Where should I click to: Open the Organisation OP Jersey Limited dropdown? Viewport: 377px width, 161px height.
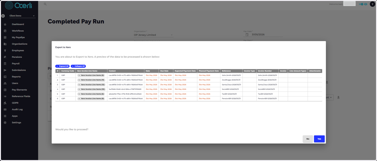153,35
